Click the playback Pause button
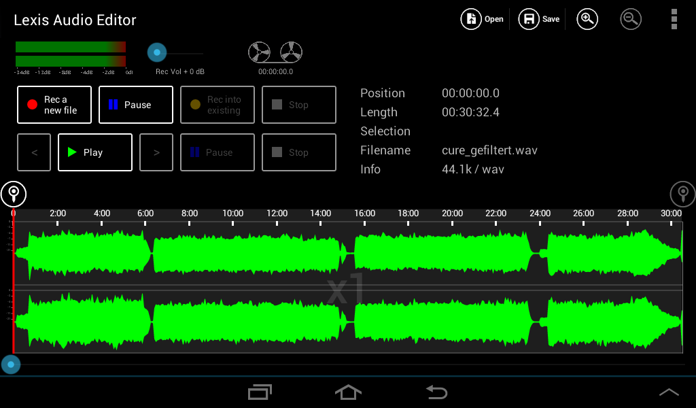 217,152
